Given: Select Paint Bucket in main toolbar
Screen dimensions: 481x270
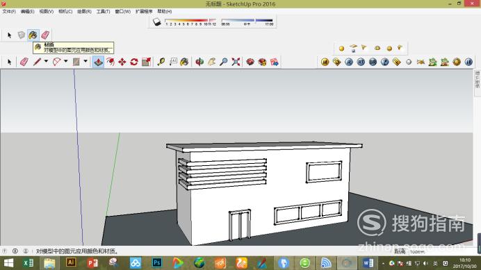Looking at the screenshot, I should (184, 62).
